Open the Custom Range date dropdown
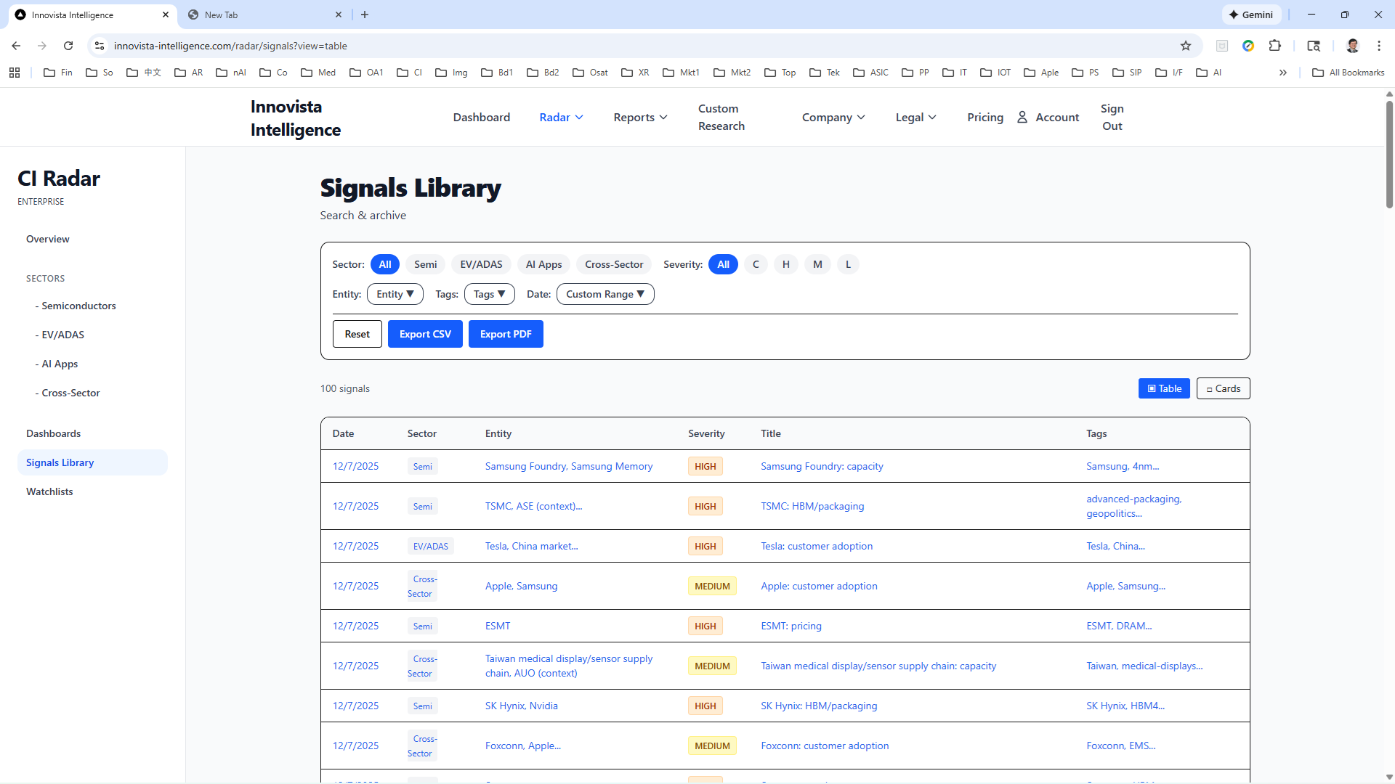The image size is (1395, 784). tap(604, 294)
